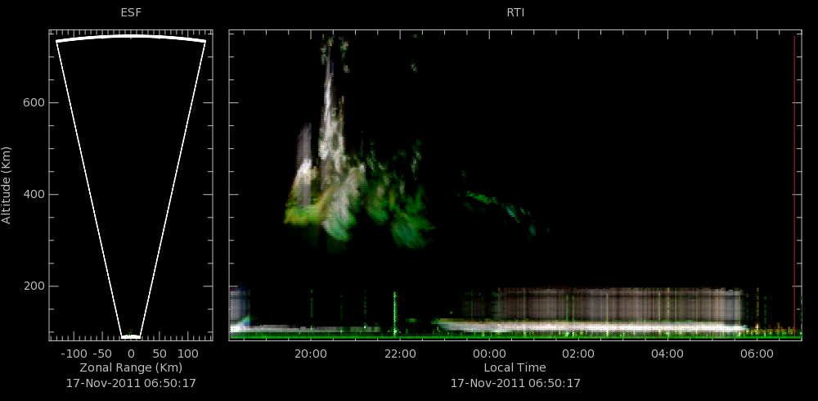Click the timestamp under the ESF plot

point(131,383)
